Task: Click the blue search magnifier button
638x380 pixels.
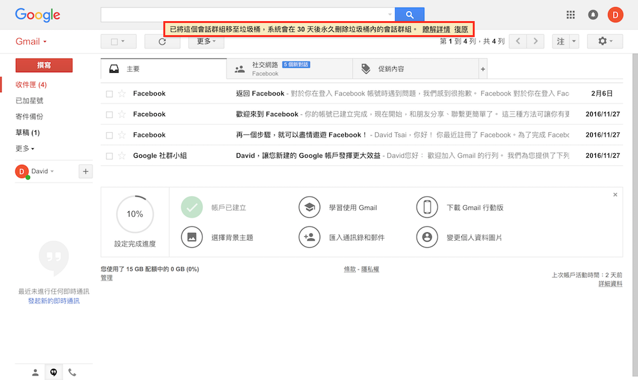Action: (409, 14)
